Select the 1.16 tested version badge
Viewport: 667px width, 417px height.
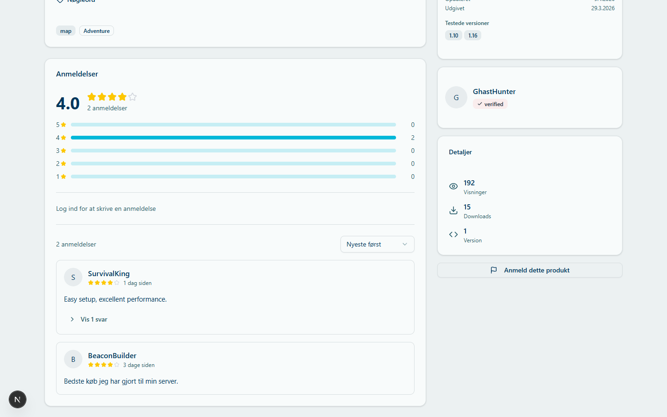[473, 36]
